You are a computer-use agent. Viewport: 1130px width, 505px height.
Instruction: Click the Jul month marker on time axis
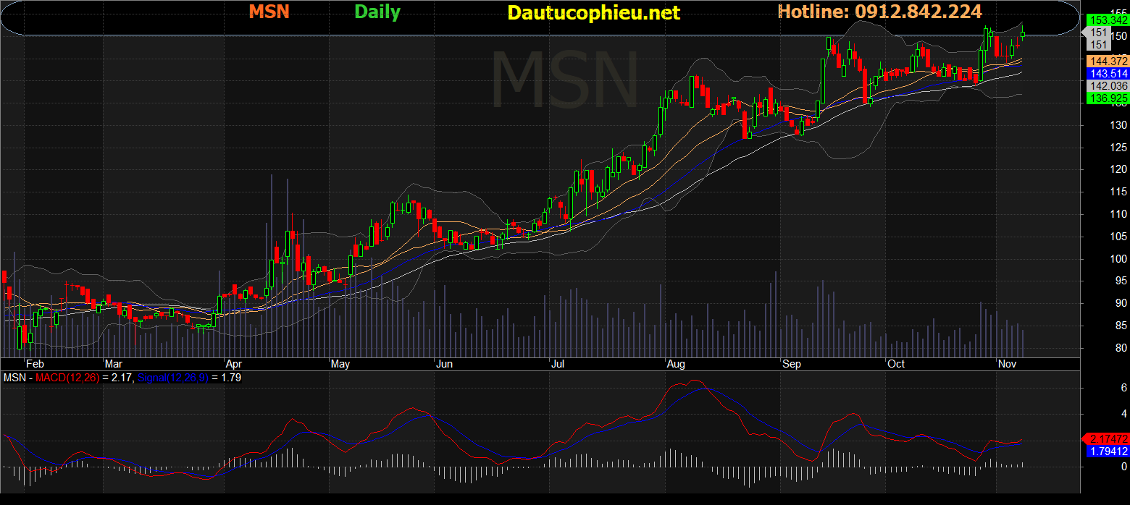click(x=558, y=364)
